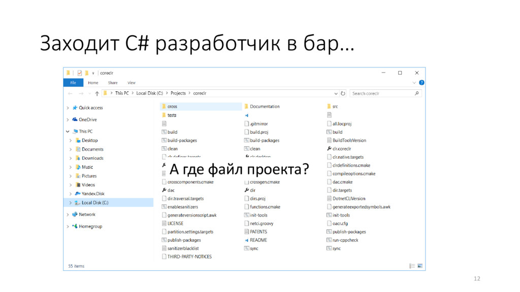Select the tests folder icon
This screenshot has height=292, width=520.
(164, 115)
